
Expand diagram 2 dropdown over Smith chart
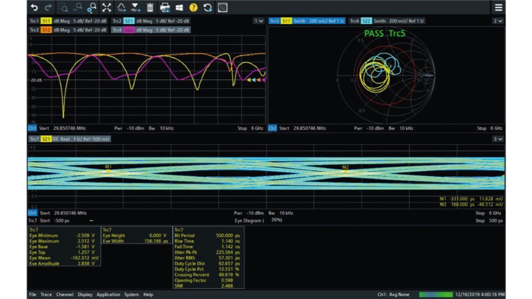(x=498, y=21)
